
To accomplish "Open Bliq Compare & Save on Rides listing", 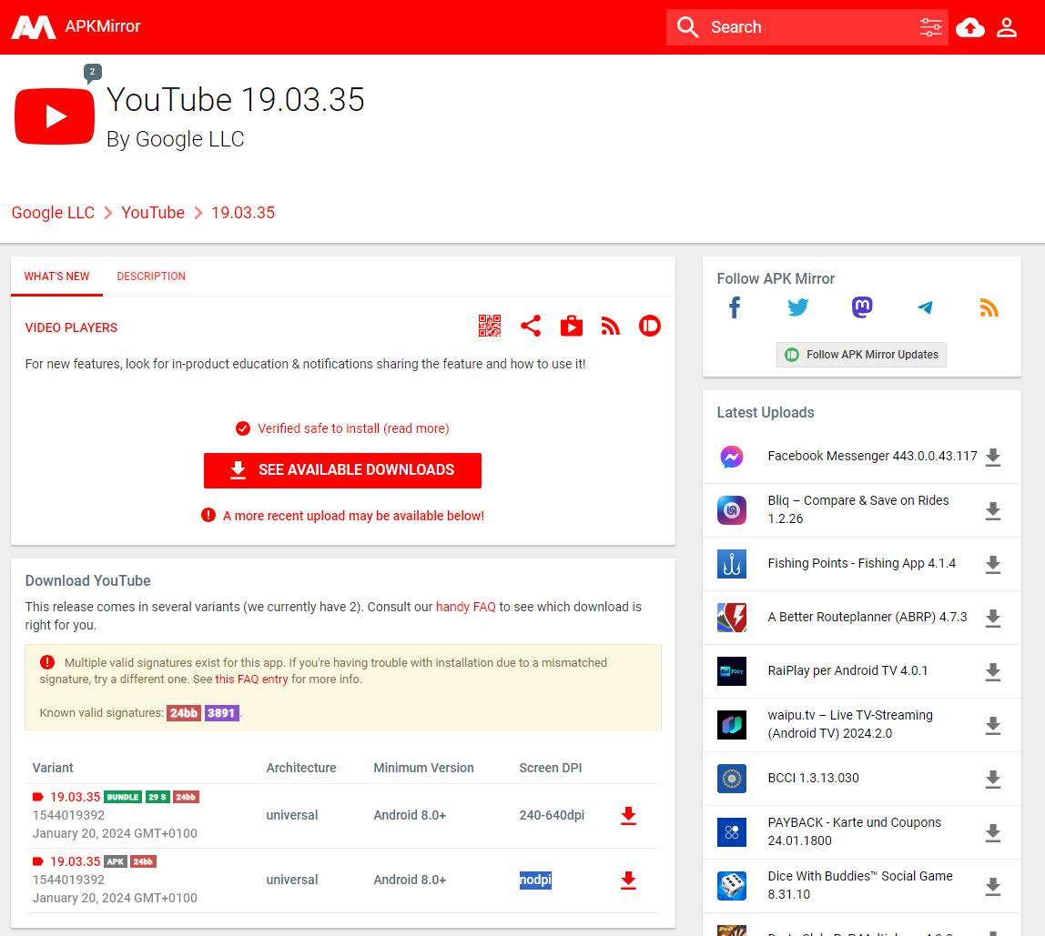I will coord(858,509).
